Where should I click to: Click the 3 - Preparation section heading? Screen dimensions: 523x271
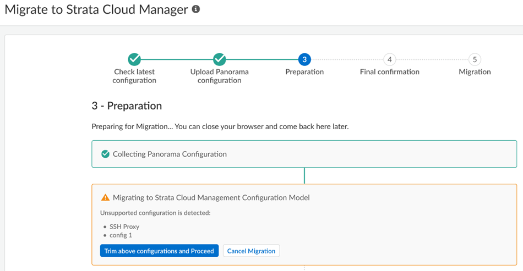click(x=127, y=106)
